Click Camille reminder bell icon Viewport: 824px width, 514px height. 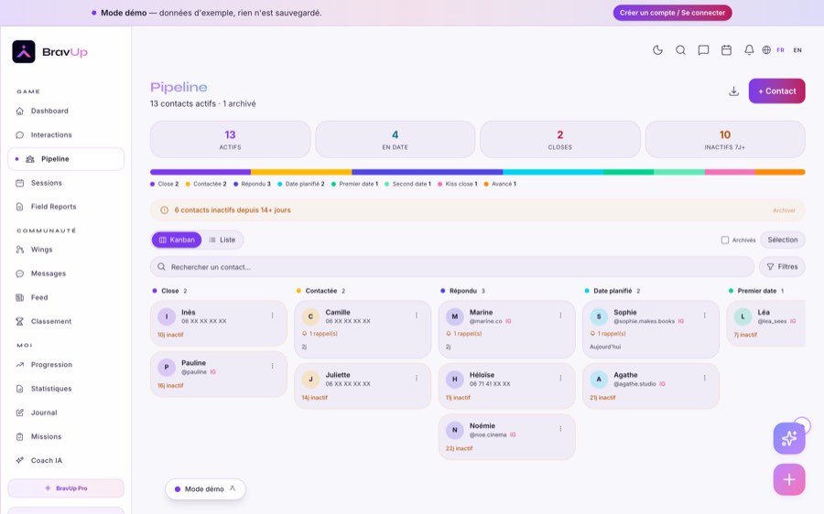click(304, 334)
